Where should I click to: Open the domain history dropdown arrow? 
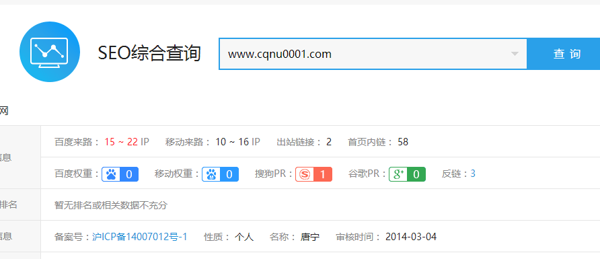[515, 54]
